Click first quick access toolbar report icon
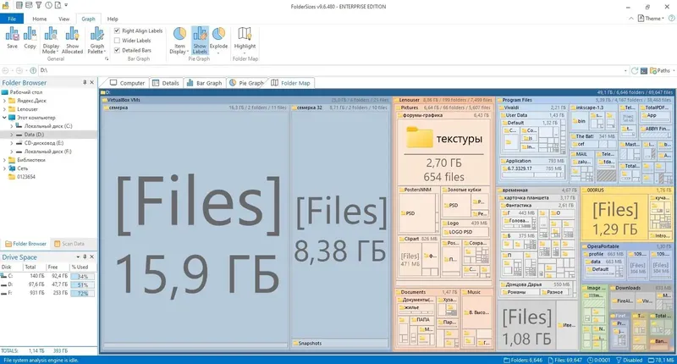The height and width of the screenshot is (364, 677). click(19, 5)
